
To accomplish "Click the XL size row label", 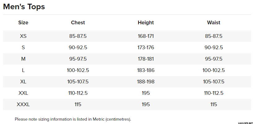I will (23, 82).
